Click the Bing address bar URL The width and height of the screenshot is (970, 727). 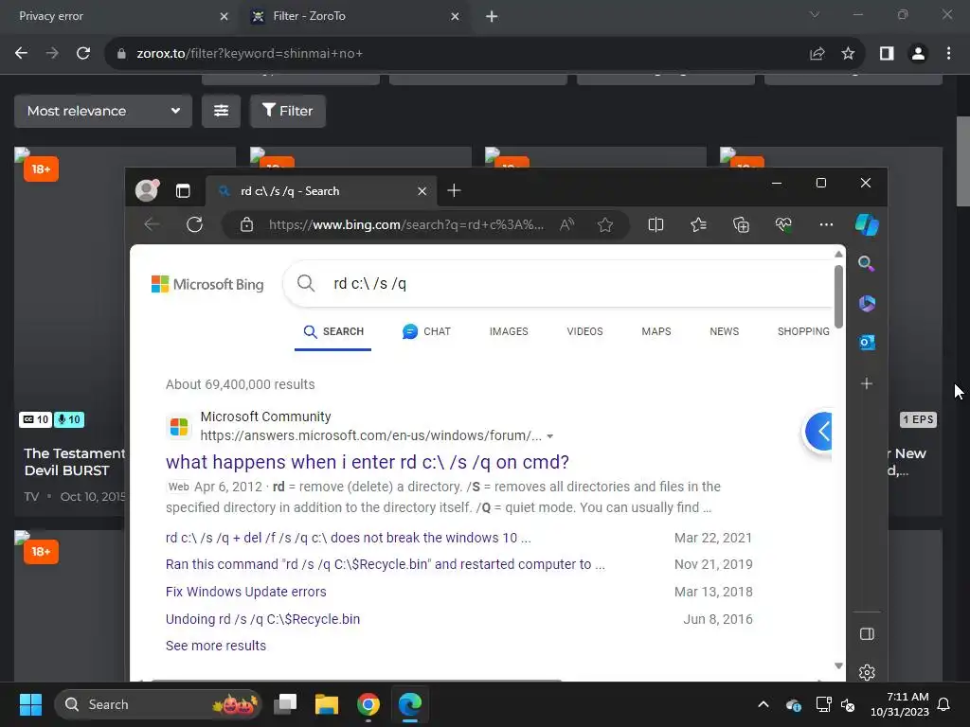pyautogui.click(x=406, y=224)
